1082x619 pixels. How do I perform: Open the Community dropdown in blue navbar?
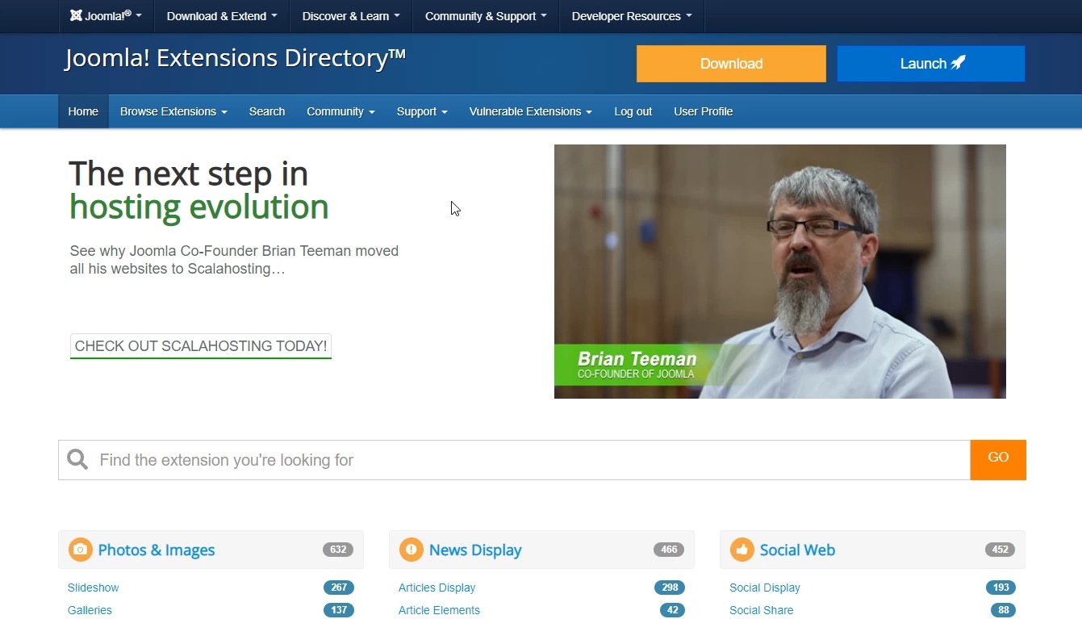click(340, 111)
